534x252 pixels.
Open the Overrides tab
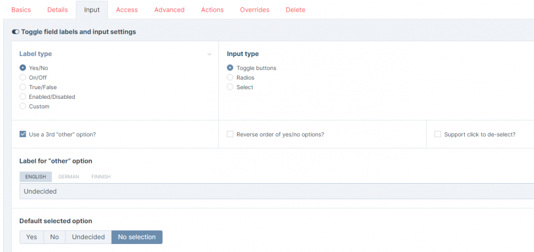(254, 10)
